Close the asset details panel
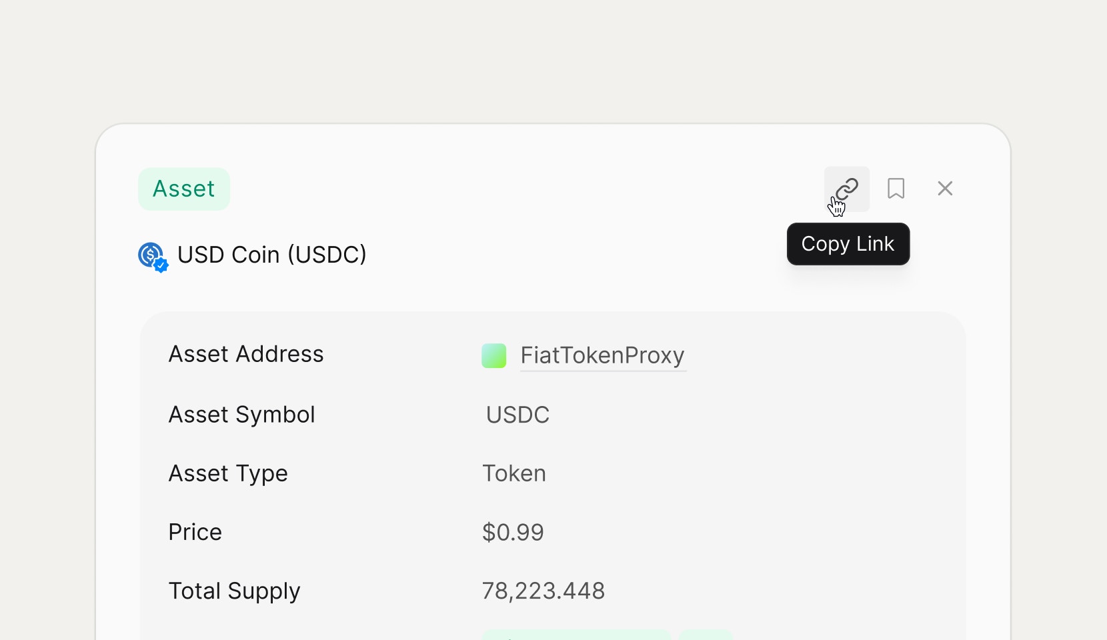The image size is (1107, 640). point(945,189)
